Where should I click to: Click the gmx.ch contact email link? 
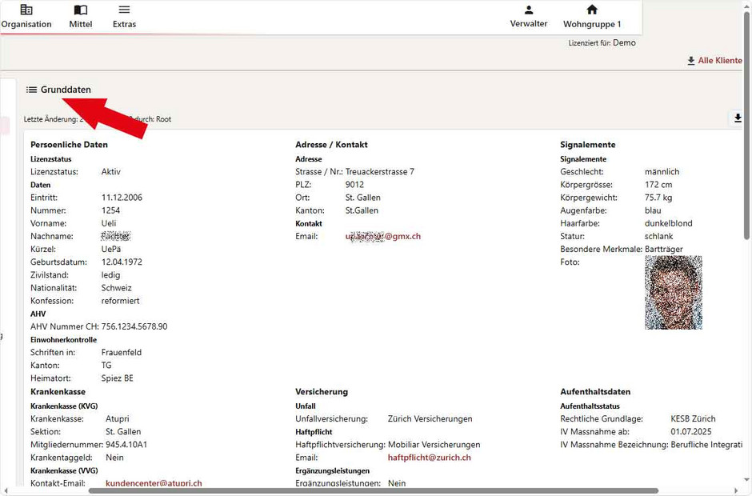(x=382, y=236)
